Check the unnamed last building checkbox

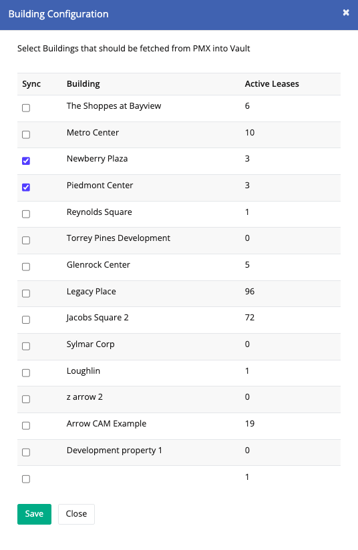(x=26, y=479)
